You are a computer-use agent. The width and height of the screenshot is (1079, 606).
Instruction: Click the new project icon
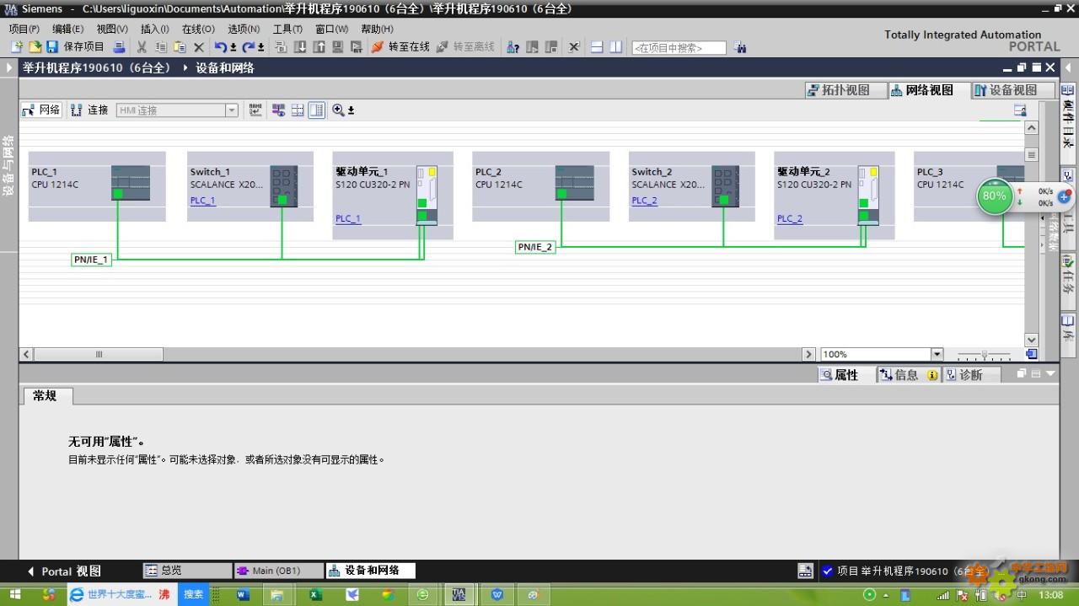tap(16, 47)
